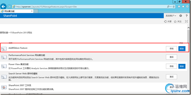This screenshot has height=95, width=191.
Task: Click the vertical scrollbar up arrow
Action: (x=188, y=28)
